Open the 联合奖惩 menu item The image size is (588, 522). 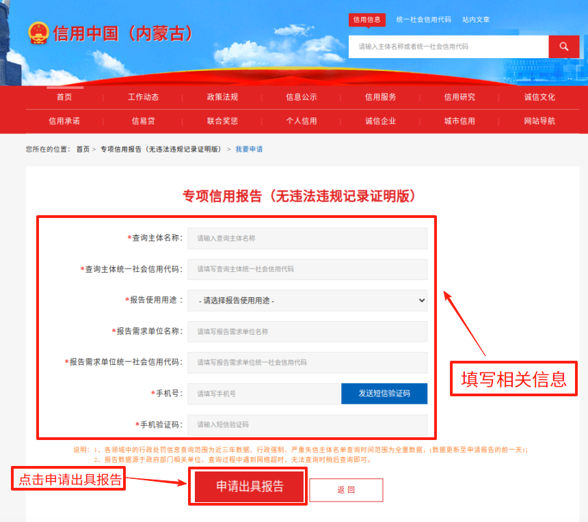coord(222,121)
